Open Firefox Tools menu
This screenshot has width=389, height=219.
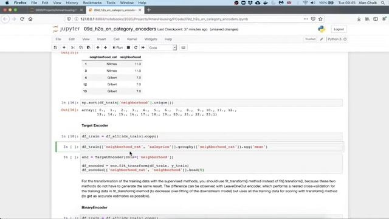pyautogui.click(x=111, y=2)
